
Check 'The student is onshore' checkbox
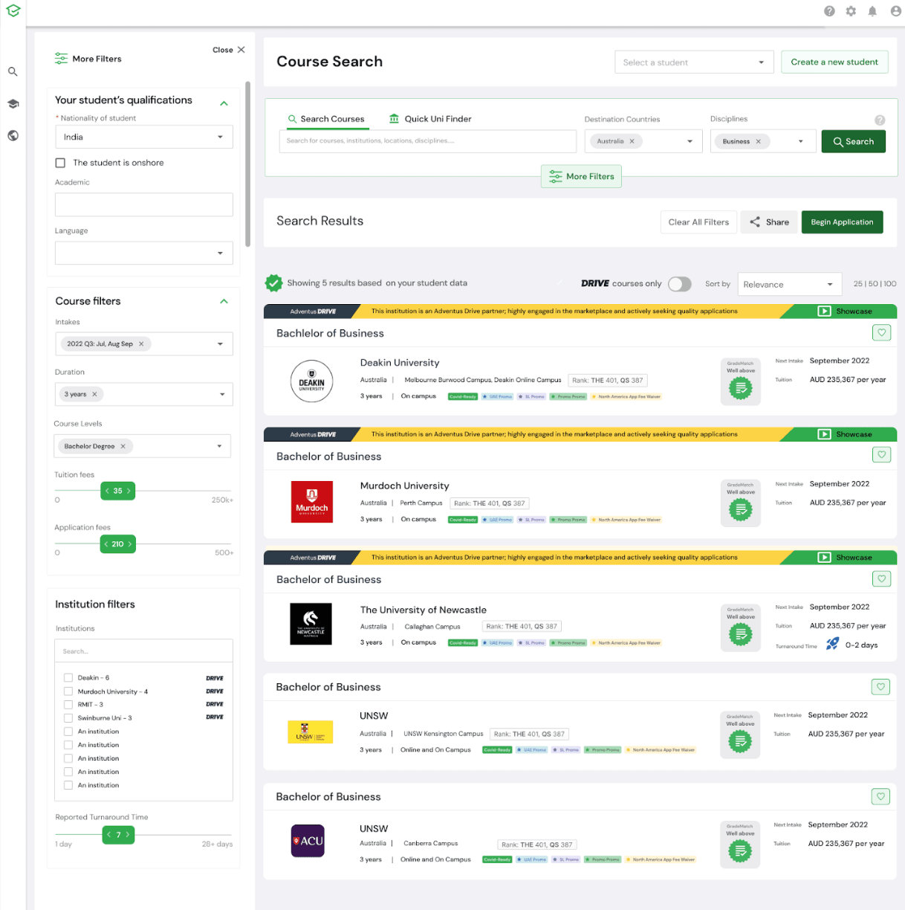pos(60,163)
